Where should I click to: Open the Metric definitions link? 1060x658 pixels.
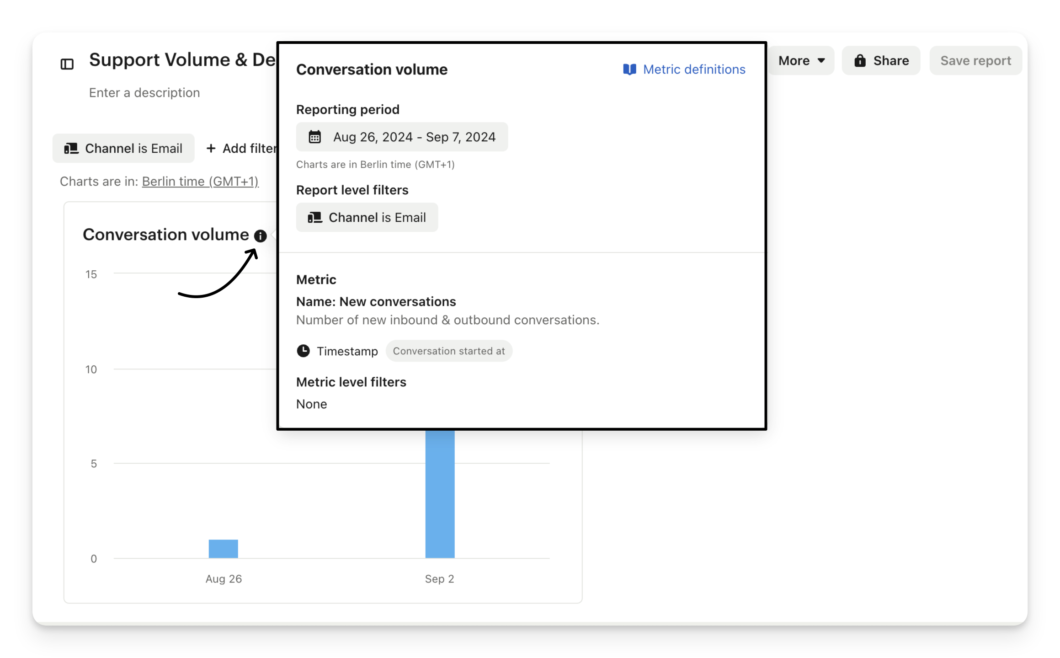click(x=693, y=70)
